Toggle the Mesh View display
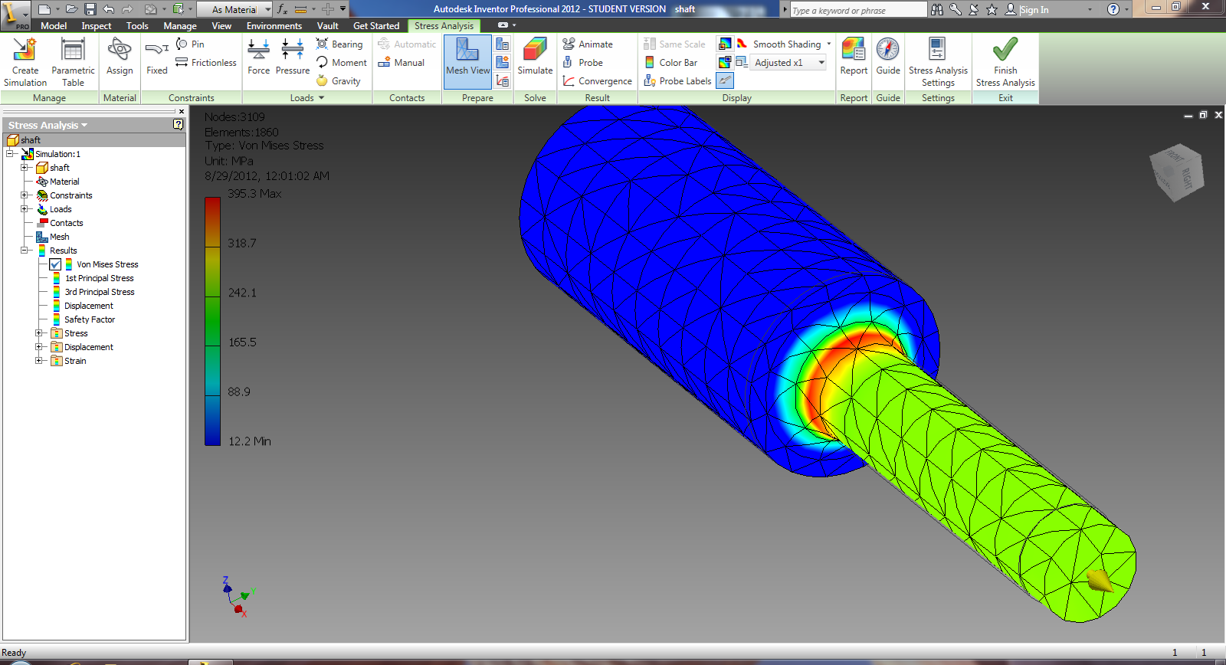Image resolution: width=1226 pixels, height=665 pixels. 467,57
